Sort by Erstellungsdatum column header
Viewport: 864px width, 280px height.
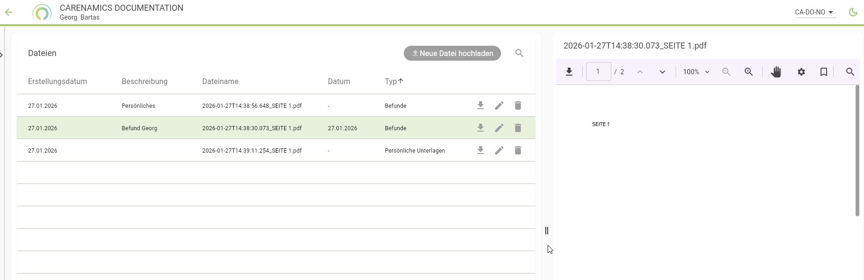(x=57, y=81)
